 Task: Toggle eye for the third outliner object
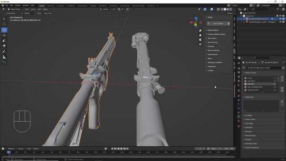point(280,22)
